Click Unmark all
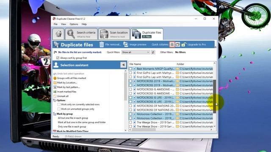Viewport: 271px width, 152px height. point(61,96)
